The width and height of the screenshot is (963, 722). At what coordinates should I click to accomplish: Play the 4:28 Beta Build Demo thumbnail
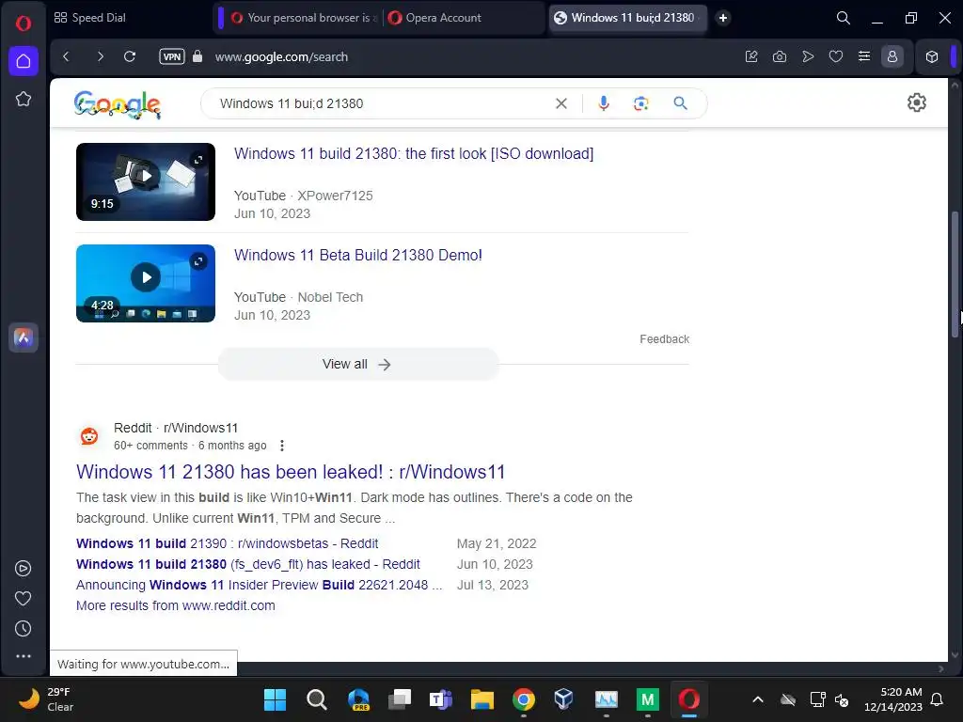(146, 283)
